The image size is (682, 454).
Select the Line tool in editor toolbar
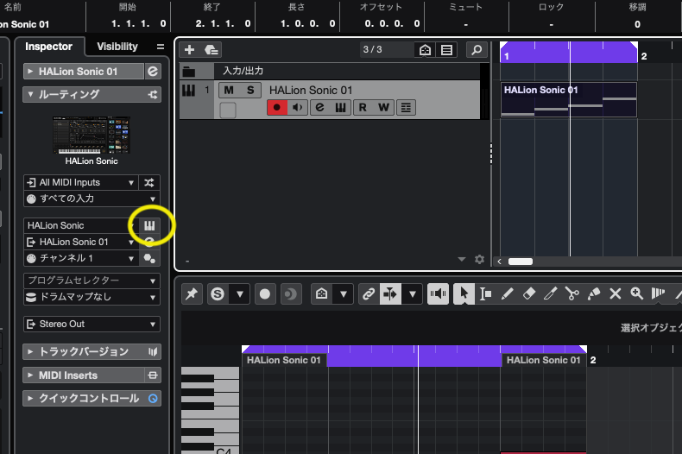click(x=678, y=294)
